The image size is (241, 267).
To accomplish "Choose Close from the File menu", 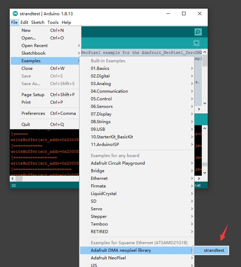I will pos(45,68).
